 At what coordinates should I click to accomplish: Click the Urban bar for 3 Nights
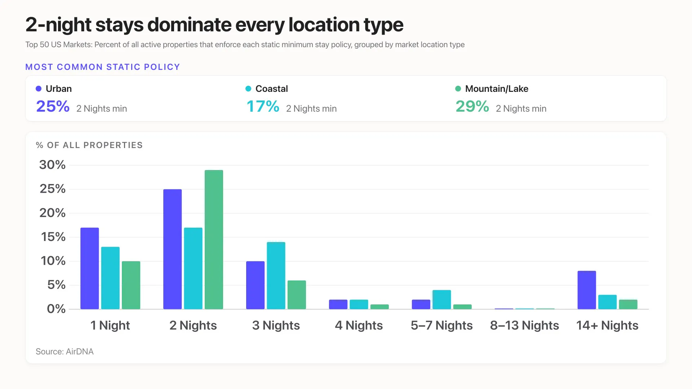[256, 285]
